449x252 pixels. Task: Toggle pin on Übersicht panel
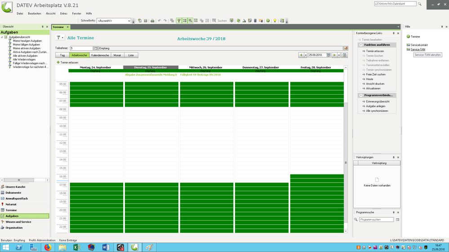43,26
